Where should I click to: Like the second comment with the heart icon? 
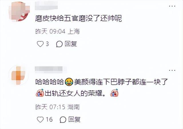(40, 120)
